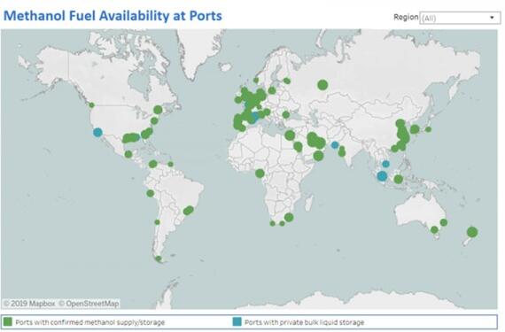The image size is (505, 332).
Task: Click the blue private bulk storage legend swatch
Action: tap(237, 321)
